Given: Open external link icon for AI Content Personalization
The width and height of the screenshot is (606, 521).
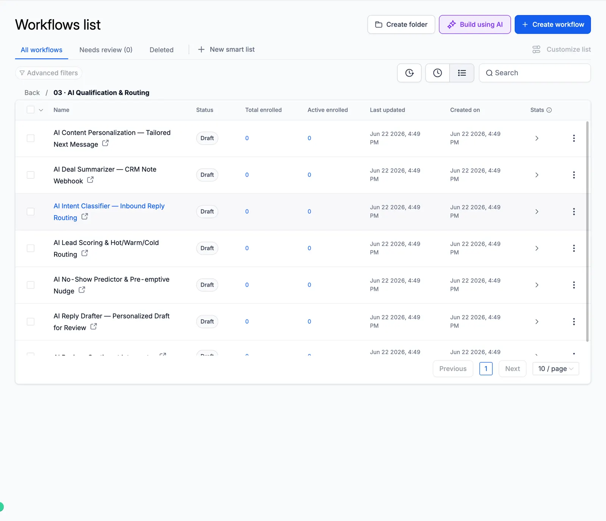Looking at the screenshot, I should tap(105, 143).
